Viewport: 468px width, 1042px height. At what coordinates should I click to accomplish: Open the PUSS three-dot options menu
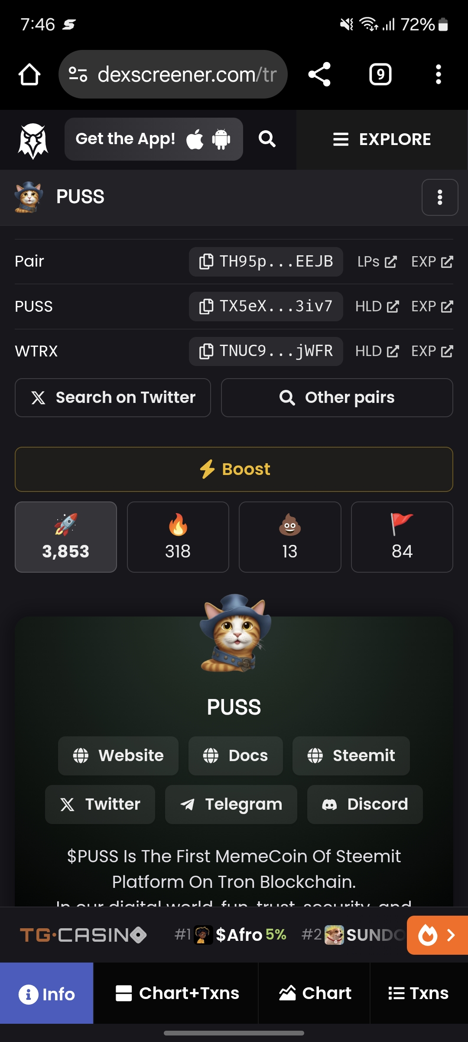(x=440, y=197)
